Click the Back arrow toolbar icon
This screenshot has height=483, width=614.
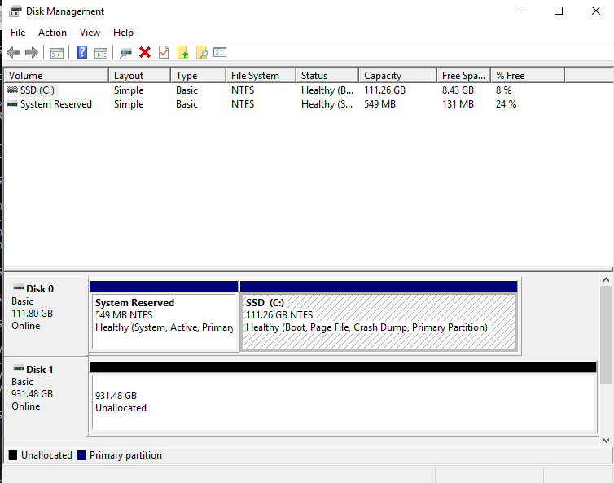(13, 52)
